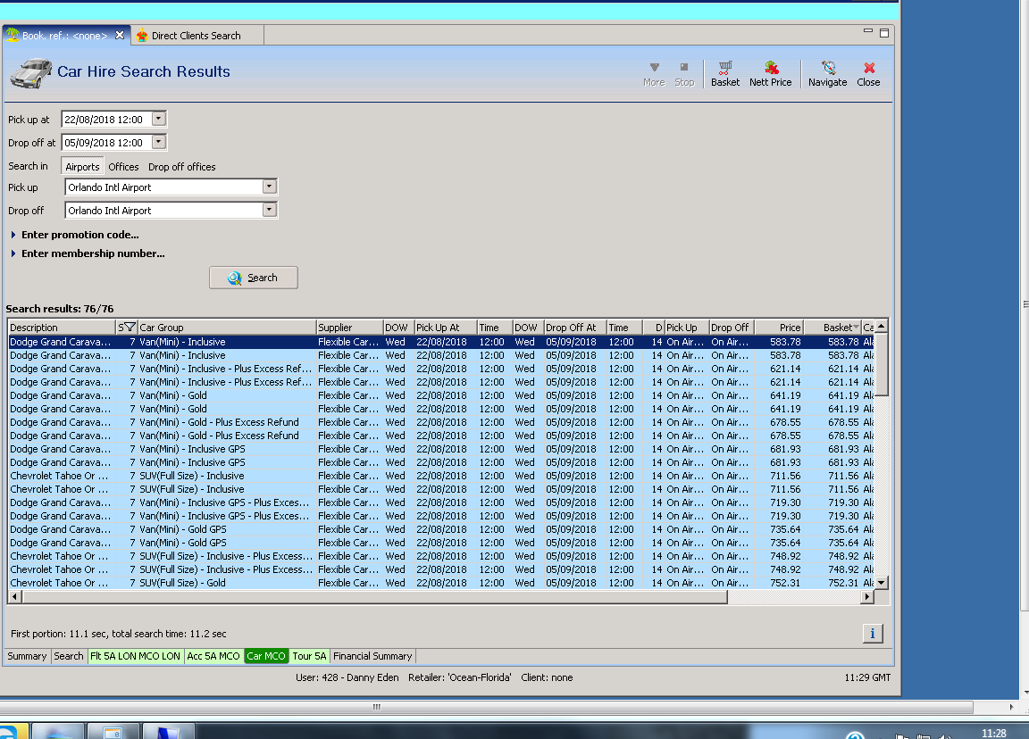Open the Pick up location dropdown
Image resolution: width=1029 pixels, height=739 pixels.
[x=269, y=187]
